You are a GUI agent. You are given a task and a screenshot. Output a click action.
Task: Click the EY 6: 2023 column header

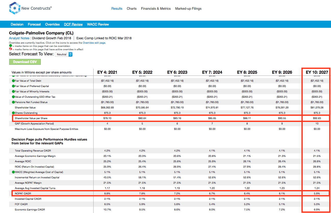tap(177, 72)
